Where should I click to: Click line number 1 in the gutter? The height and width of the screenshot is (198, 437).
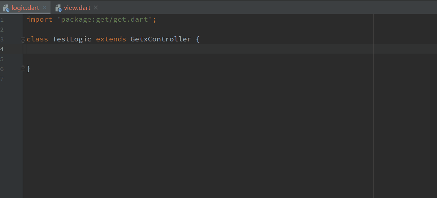coord(2,20)
